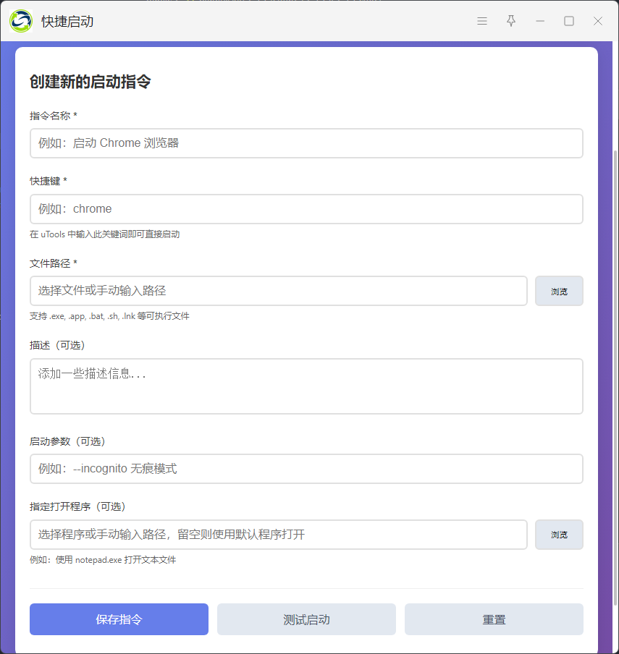619x654 pixels.
Task: Select the 文件路径 input field
Action: [x=279, y=291]
